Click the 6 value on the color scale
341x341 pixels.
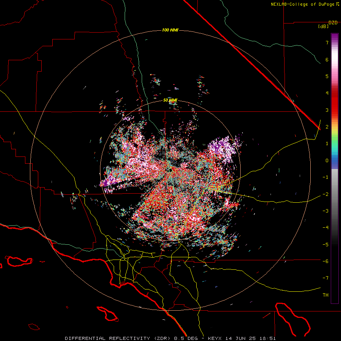tap(327, 59)
